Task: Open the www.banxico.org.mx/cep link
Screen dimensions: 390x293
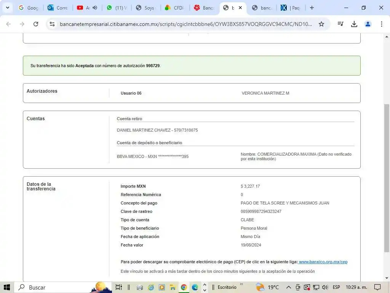Action: 323,262
